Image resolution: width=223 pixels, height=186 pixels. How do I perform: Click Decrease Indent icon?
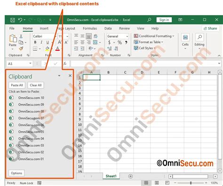(76, 49)
